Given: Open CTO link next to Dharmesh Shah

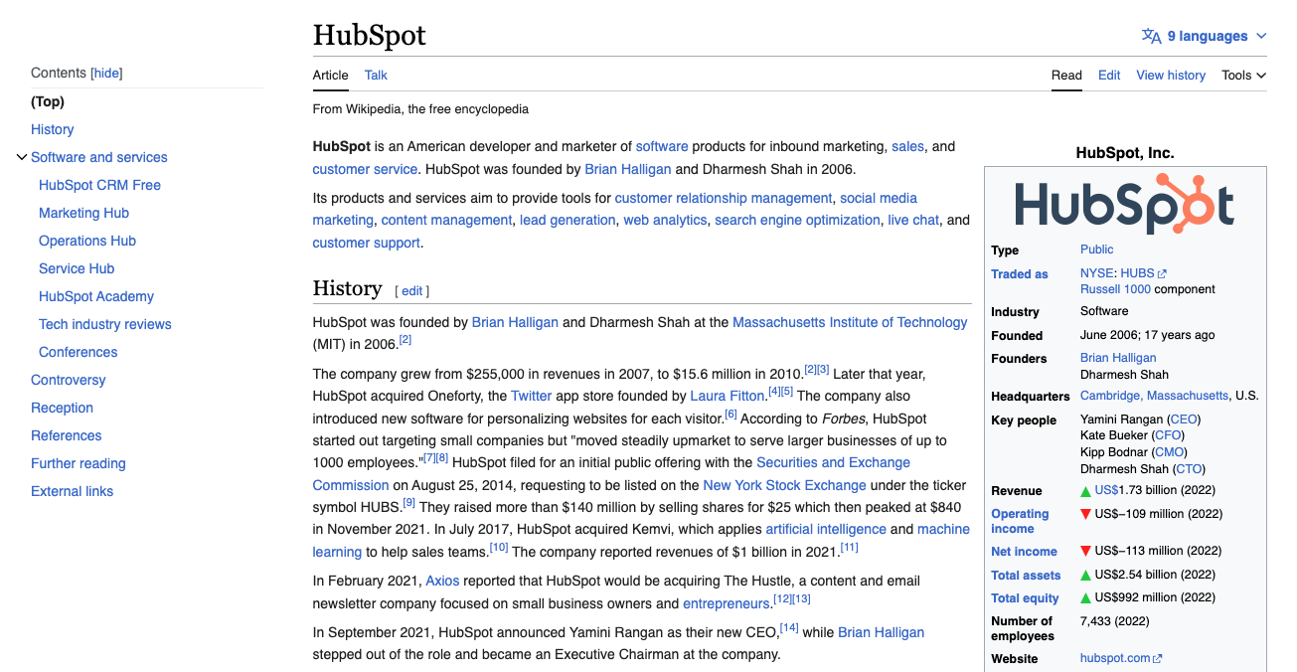Looking at the screenshot, I should [1188, 469].
